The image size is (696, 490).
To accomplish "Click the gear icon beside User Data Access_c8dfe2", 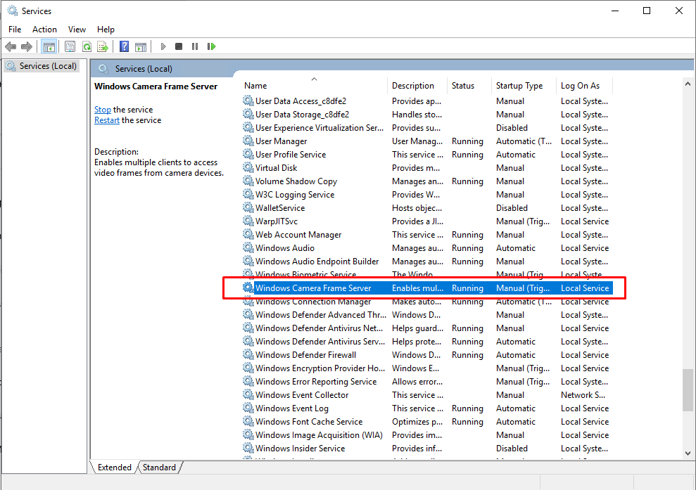I will [x=248, y=101].
